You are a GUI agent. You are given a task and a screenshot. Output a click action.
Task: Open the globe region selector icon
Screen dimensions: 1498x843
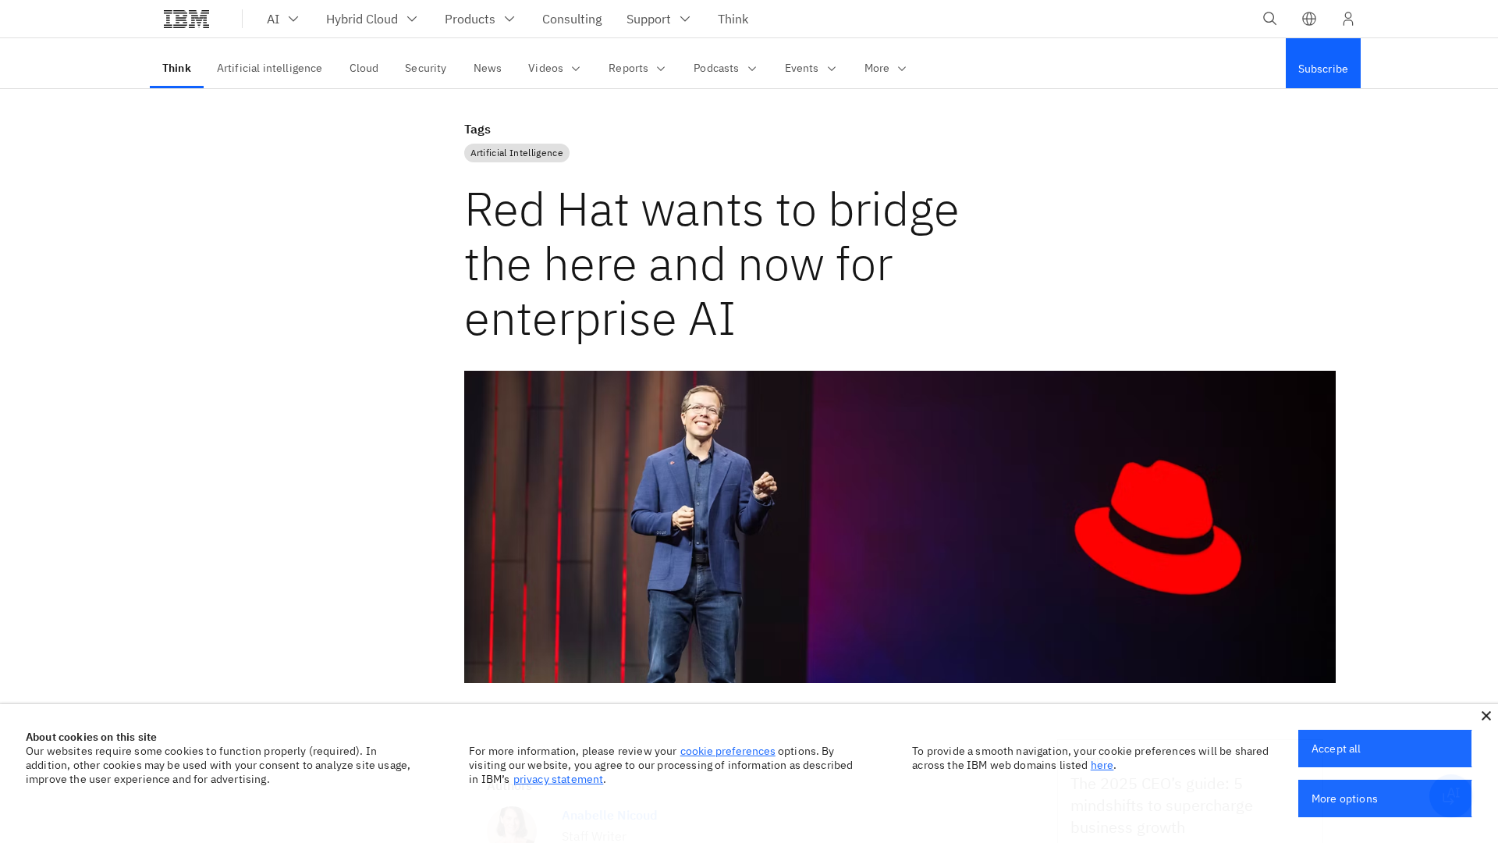click(1308, 19)
